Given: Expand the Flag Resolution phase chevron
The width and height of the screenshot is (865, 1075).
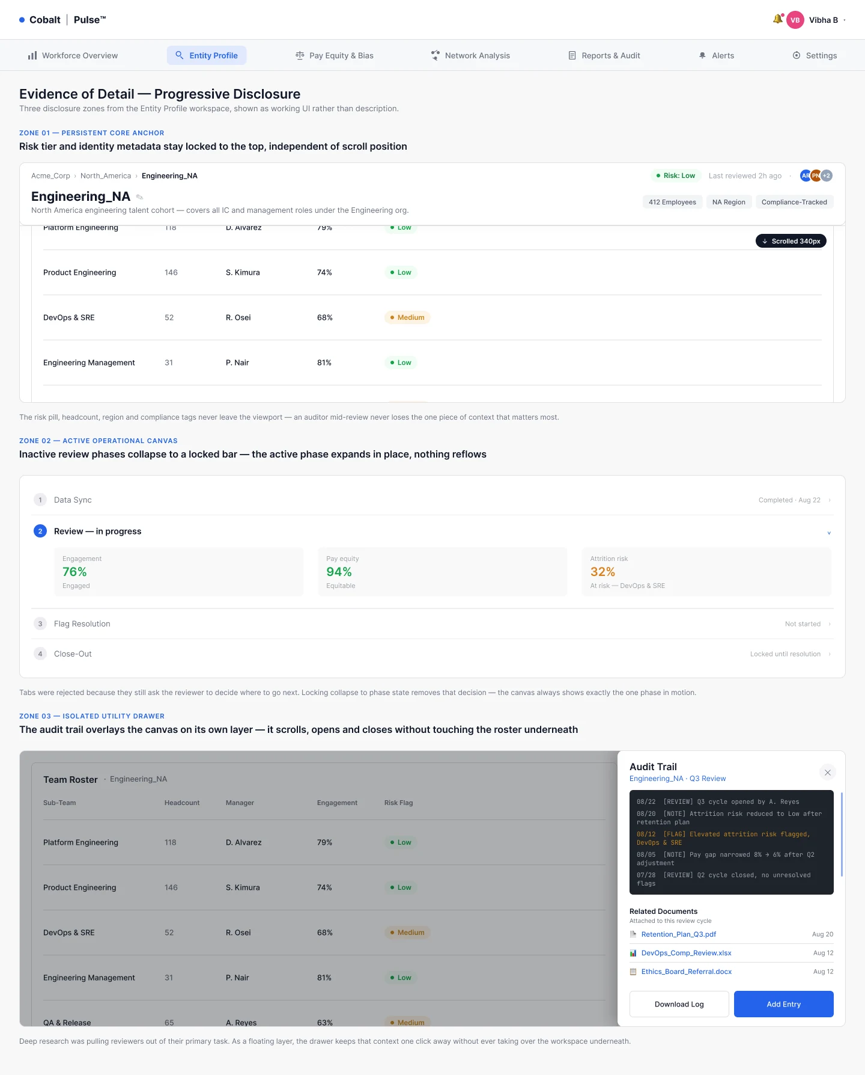Looking at the screenshot, I should pyautogui.click(x=830, y=624).
